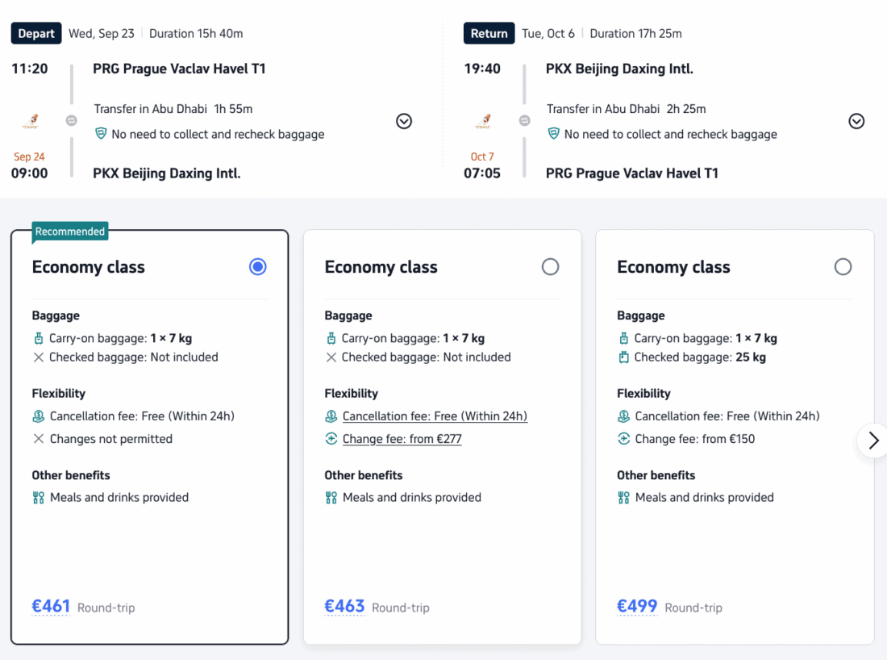887x660 pixels.
Task: Click carry-on baggage icon in the €461 fare
Action: pyautogui.click(x=39, y=339)
